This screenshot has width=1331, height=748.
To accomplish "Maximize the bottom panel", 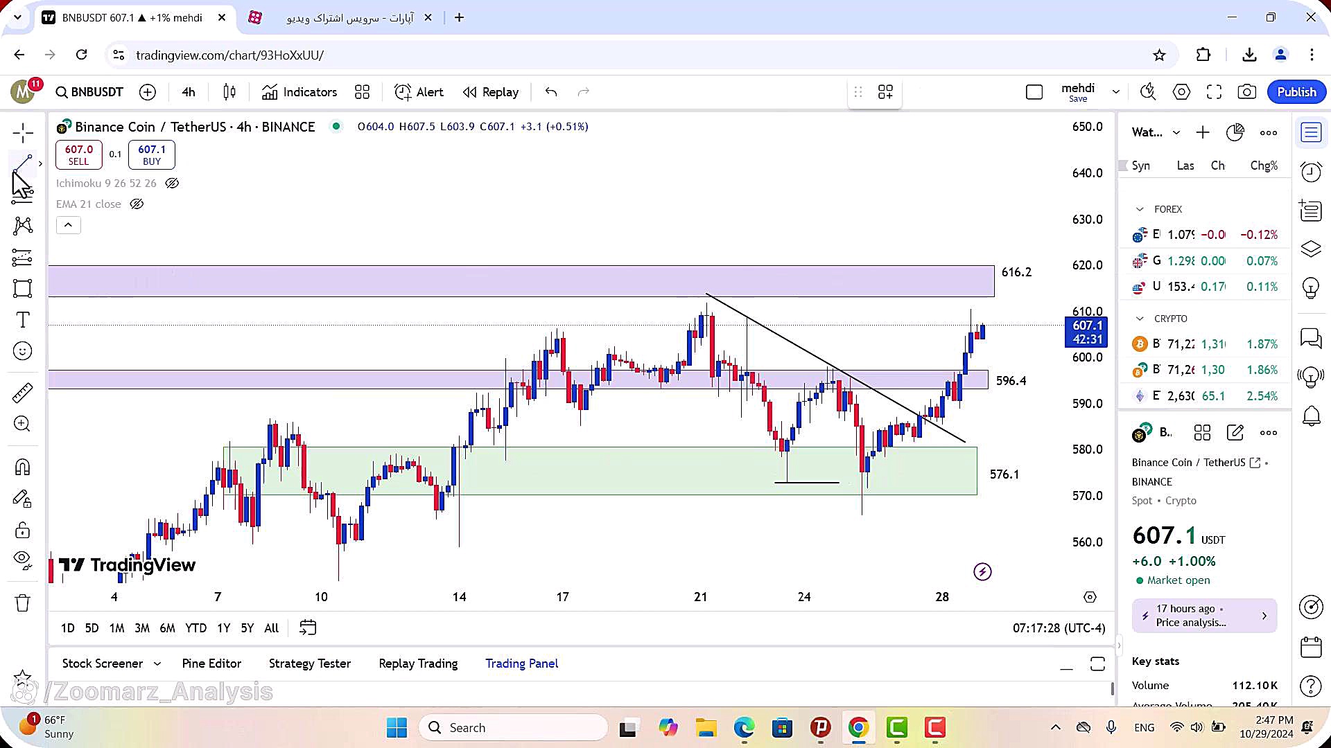I will point(1097,664).
